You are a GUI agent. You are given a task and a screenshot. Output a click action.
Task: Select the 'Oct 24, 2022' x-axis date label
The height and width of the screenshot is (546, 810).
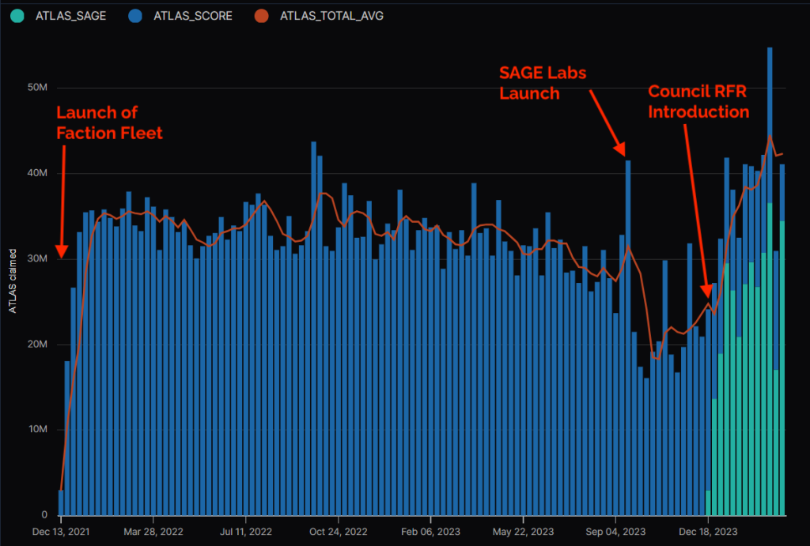pyautogui.click(x=339, y=530)
